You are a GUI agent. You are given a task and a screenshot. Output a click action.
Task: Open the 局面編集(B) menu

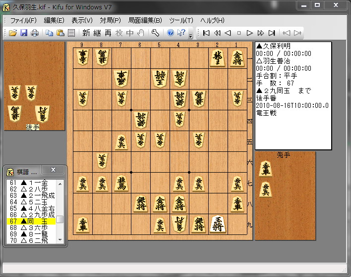tap(145, 21)
